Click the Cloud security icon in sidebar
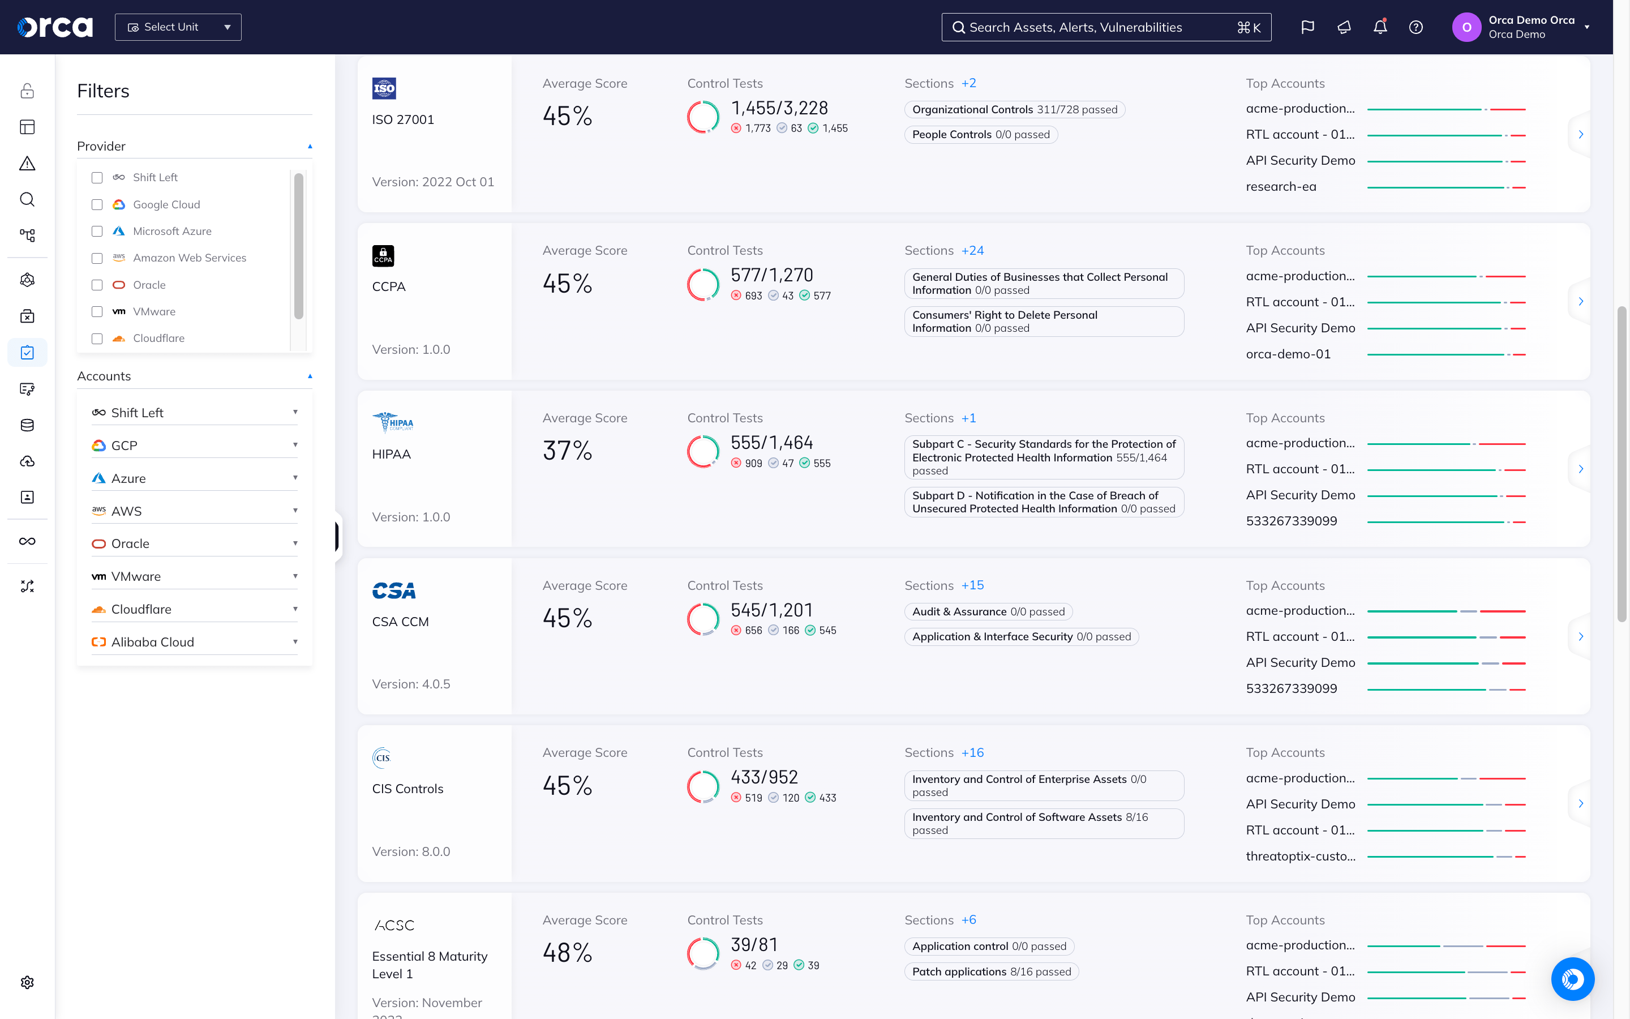The width and height of the screenshot is (1630, 1019). [x=27, y=461]
